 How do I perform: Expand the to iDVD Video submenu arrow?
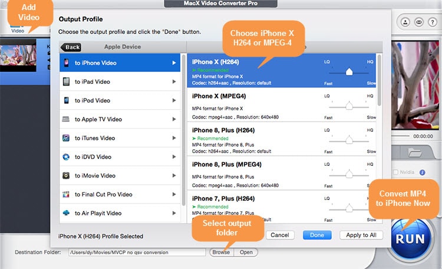pyautogui.click(x=174, y=157)
